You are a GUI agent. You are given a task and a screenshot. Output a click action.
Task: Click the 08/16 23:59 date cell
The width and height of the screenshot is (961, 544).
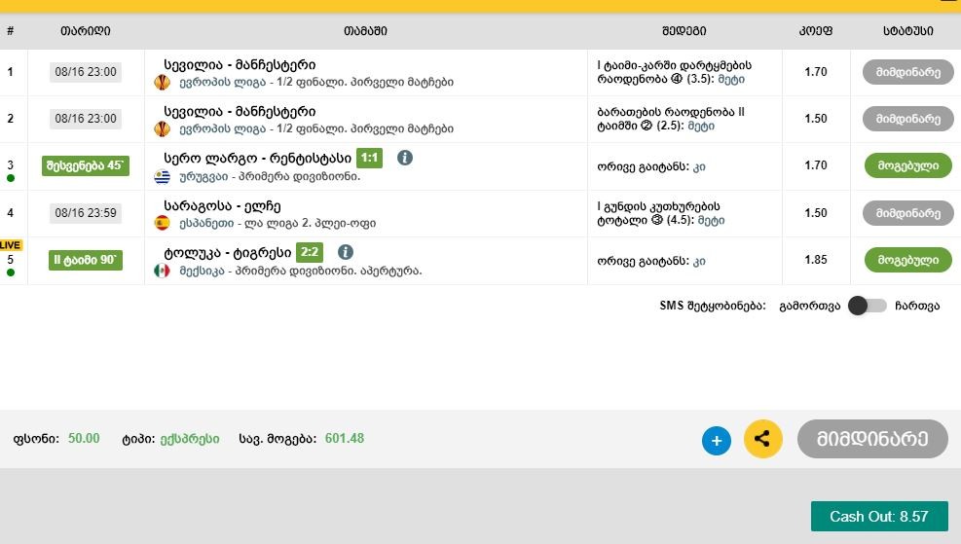pyautogui.click(x=85, y=213)
